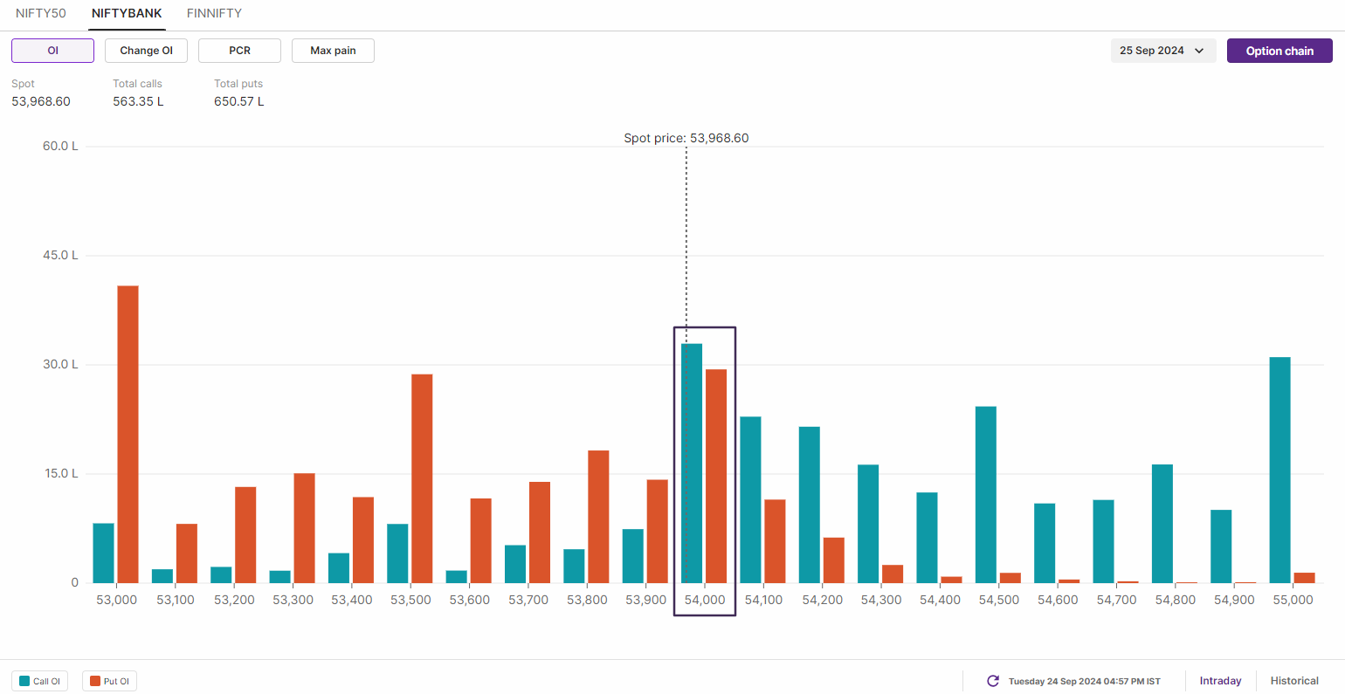
Task: Open the 25 Sep 2024 expiry dropdown
Action: point(1162,51)
